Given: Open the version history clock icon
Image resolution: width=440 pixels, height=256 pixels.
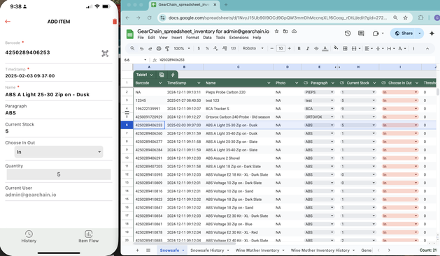Looking at the screenshot, I should click(x=348, y=33).
